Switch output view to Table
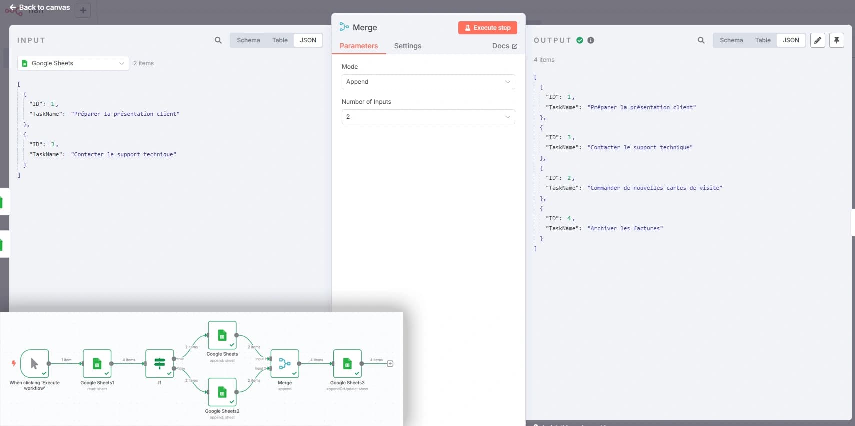 point(762,40)
